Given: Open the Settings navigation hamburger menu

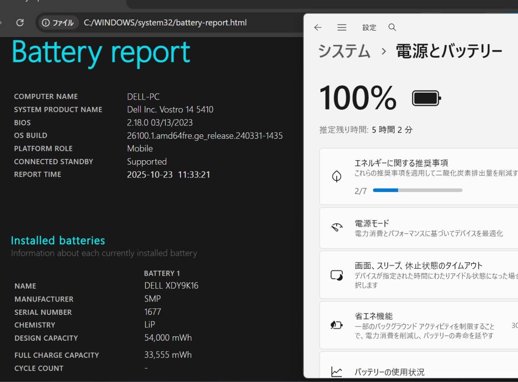Looking at the screenshot, I should coord(342,27).
